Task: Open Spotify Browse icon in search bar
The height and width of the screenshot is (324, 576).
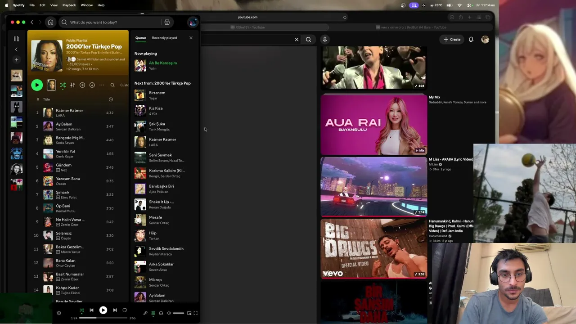Action: click(167, 22)
